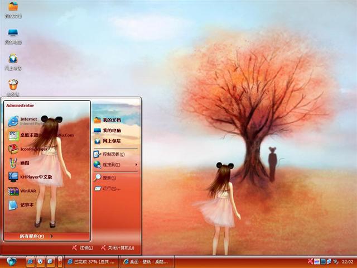The width and height of the screenshot is (357, 268).
Task: Choose 搜索 (Search) in the Start menu
Action: point(108,178)
